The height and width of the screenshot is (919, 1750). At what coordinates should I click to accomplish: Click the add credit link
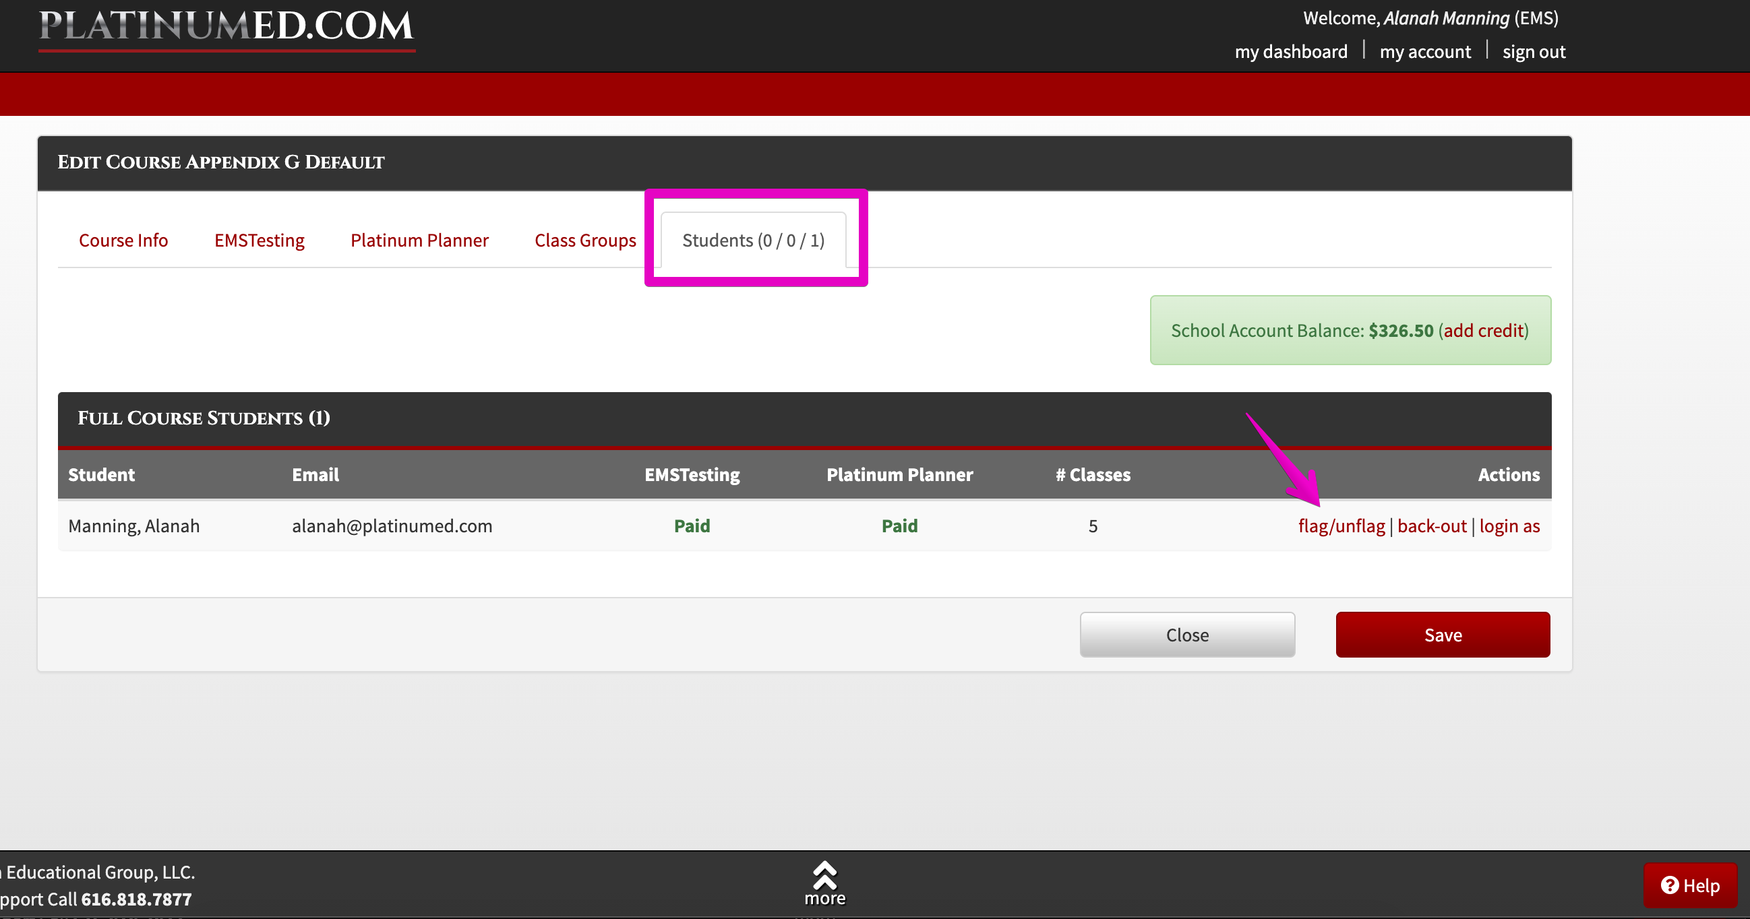[x=1484, y=330]
